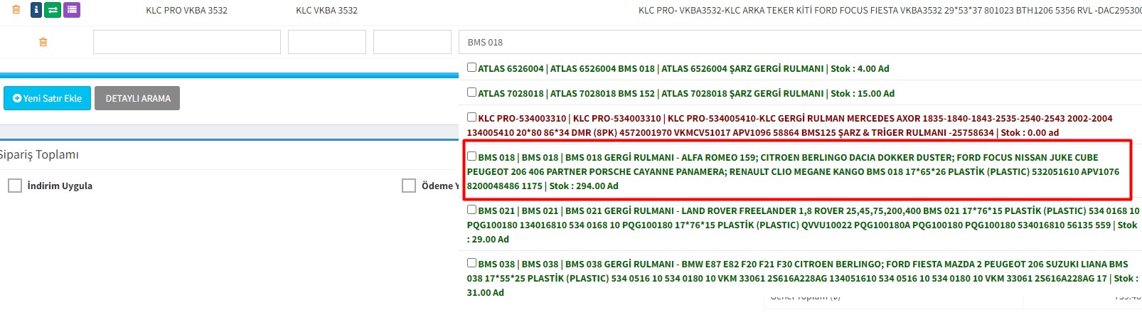
Task: Open DETAYLI ARAMA detailed search
Action: (x=137, y=98)
